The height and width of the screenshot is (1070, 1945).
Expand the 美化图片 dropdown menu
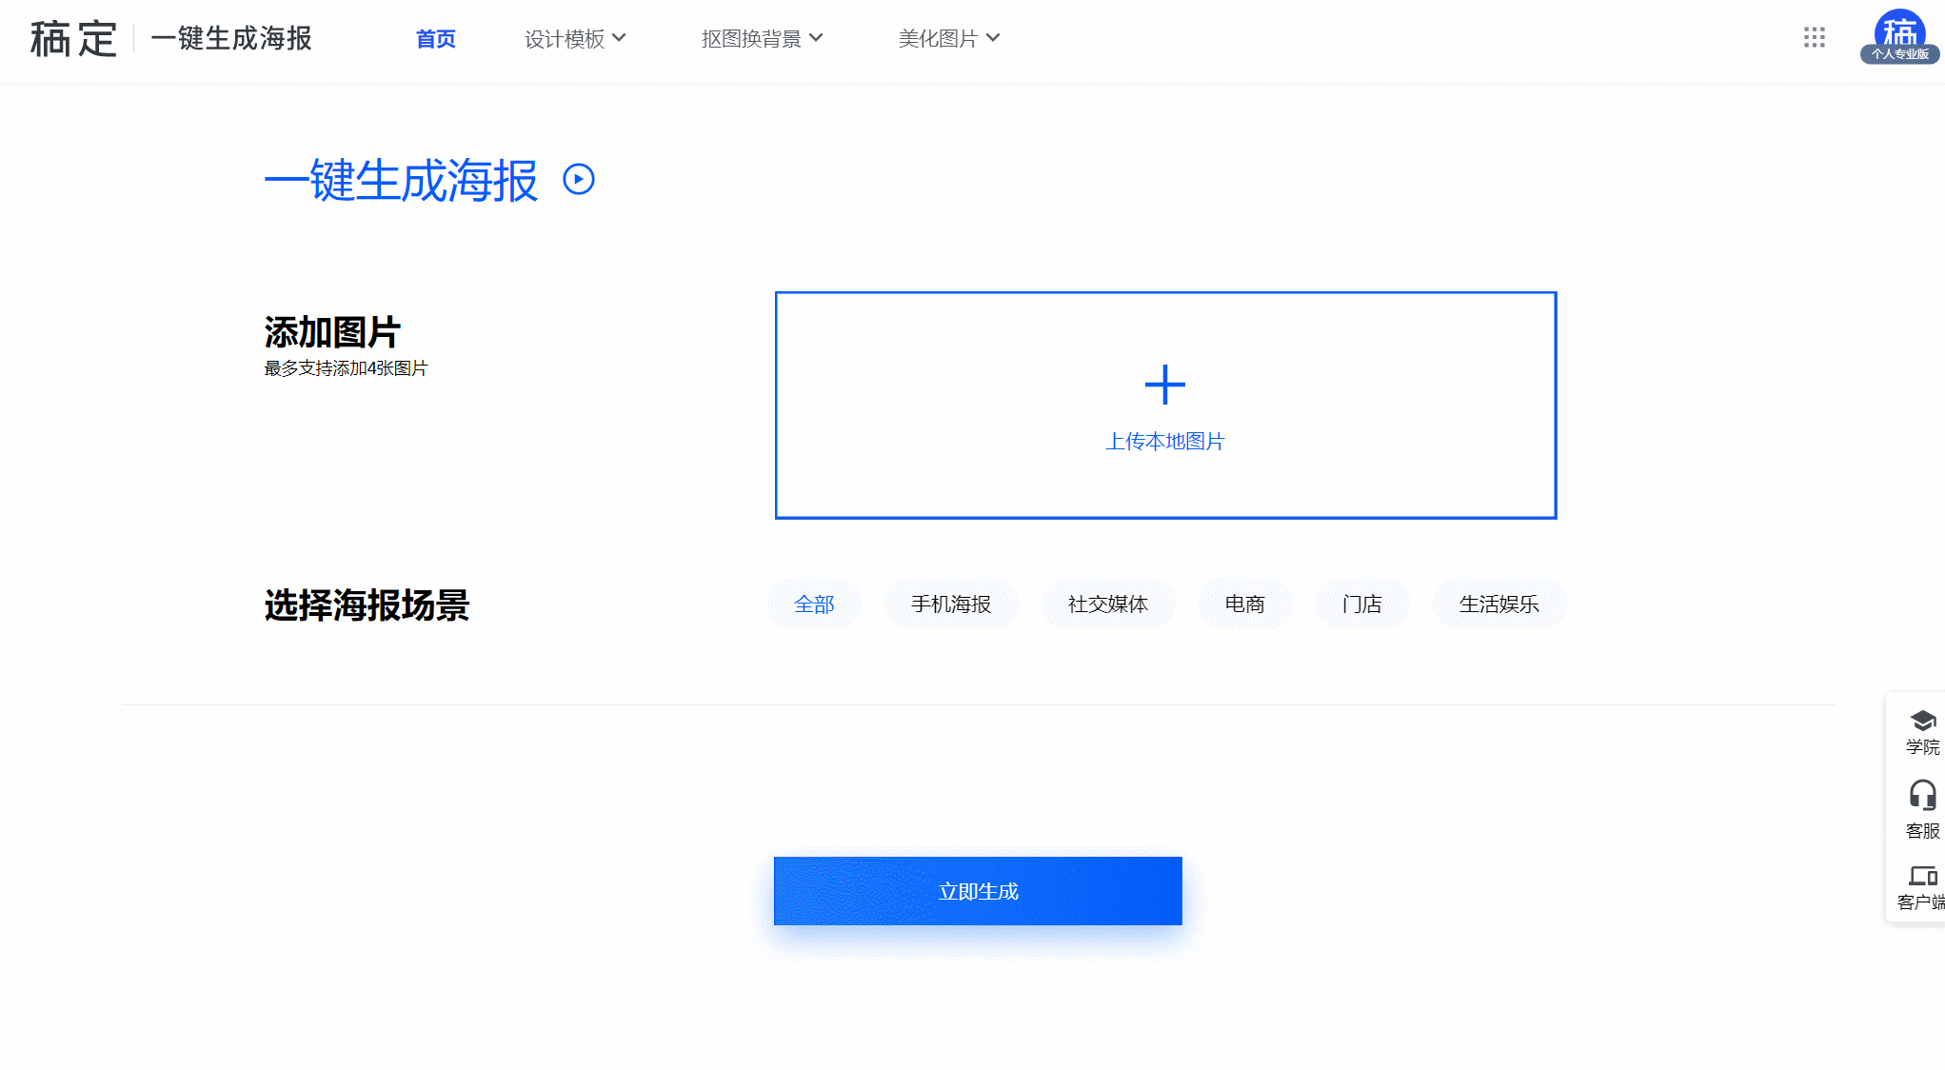(x=948, y=39)
